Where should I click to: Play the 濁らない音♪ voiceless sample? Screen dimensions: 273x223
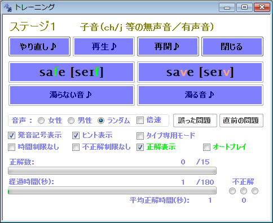coord(72,95)
